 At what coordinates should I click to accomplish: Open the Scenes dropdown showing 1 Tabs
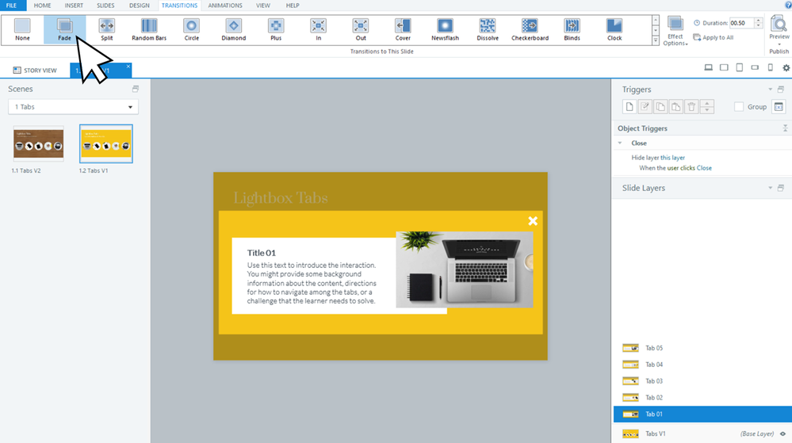pyautogui.click(x=73, y=107)
